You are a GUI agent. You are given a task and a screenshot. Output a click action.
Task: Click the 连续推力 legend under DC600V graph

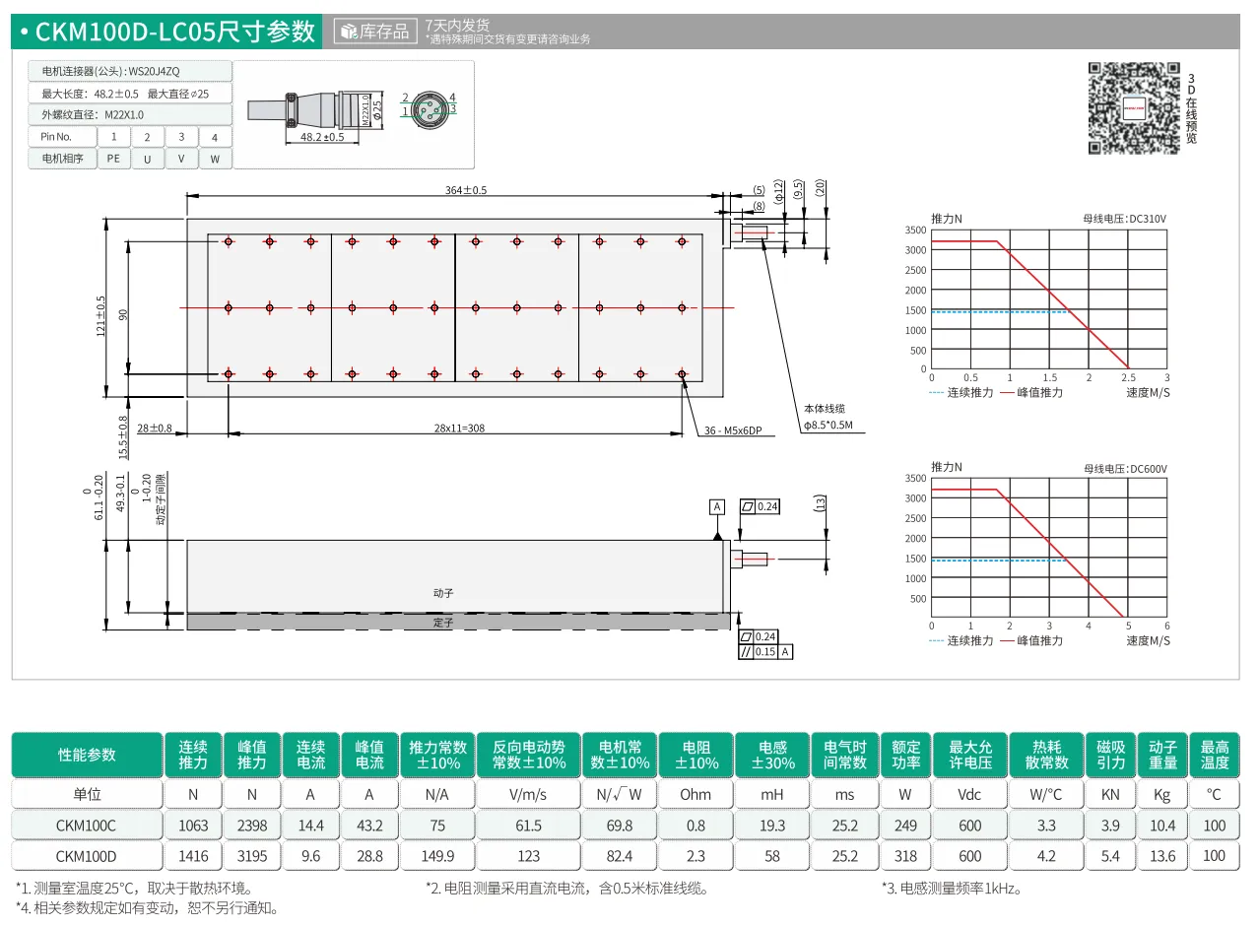click(x=961, y=640)
